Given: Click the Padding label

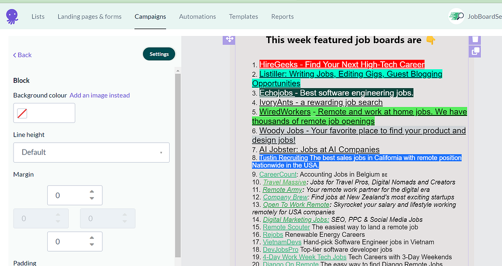Looking at the screenshot, I should pyautogui.click(x=25, y=263).
